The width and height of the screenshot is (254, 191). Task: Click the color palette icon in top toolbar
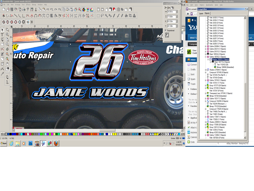pyautogui.click(x=76, y=10)
